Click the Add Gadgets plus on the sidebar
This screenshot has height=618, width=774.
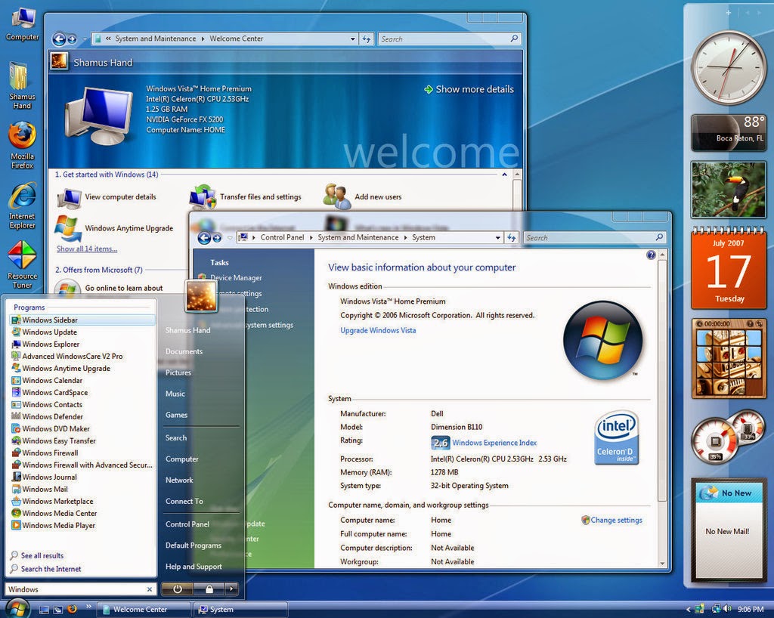[728, 12]
